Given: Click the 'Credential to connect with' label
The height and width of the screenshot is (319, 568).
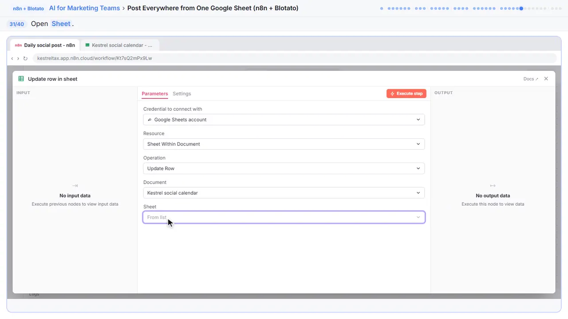Looking at the screenshot, I should tap(173, 109).
